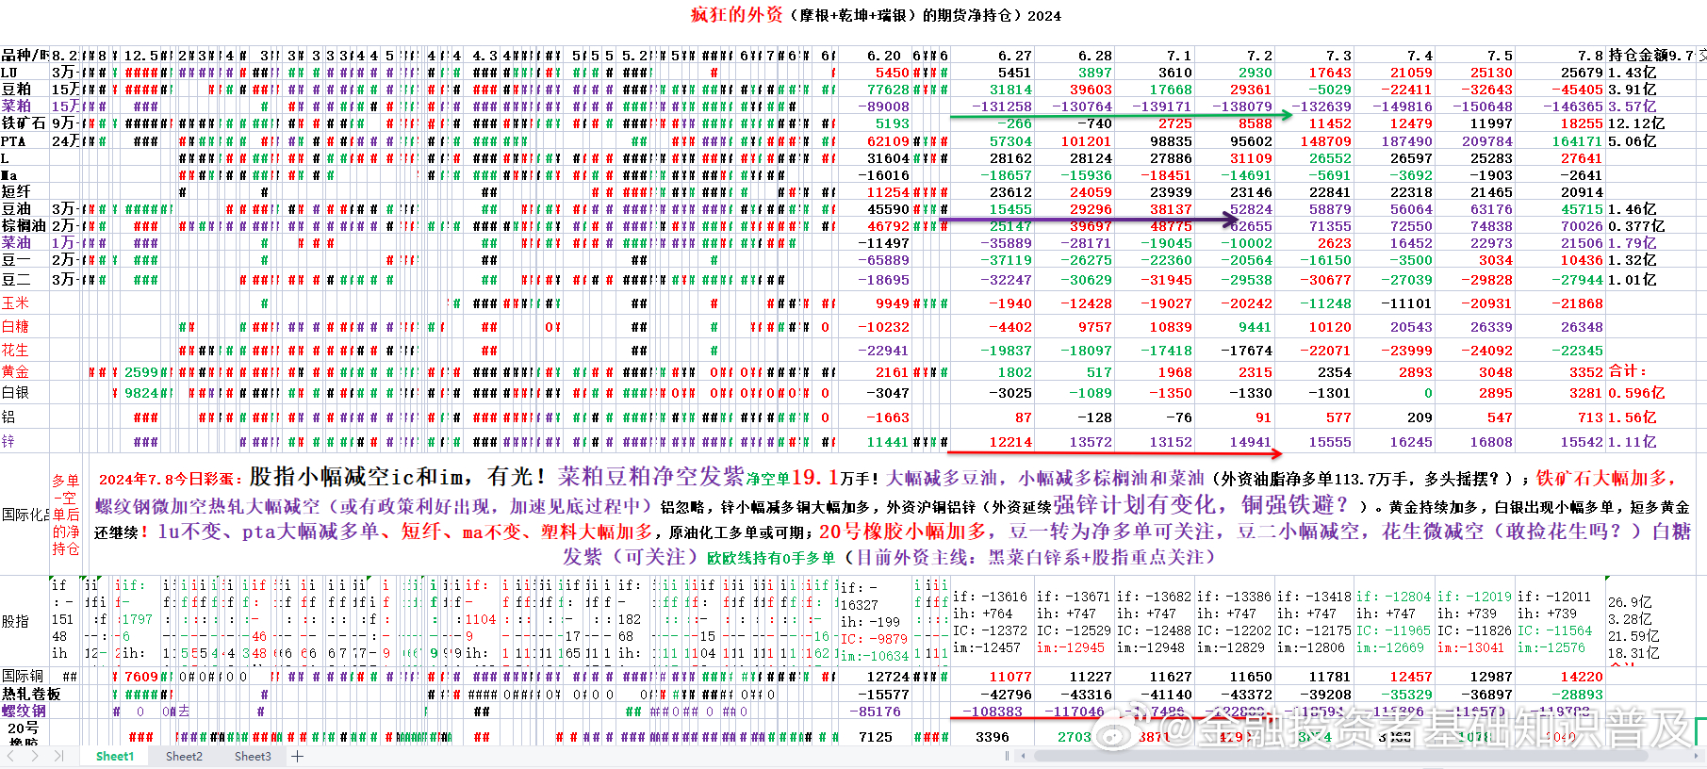Open the Sheet2 tab

[x=184, y=756]
